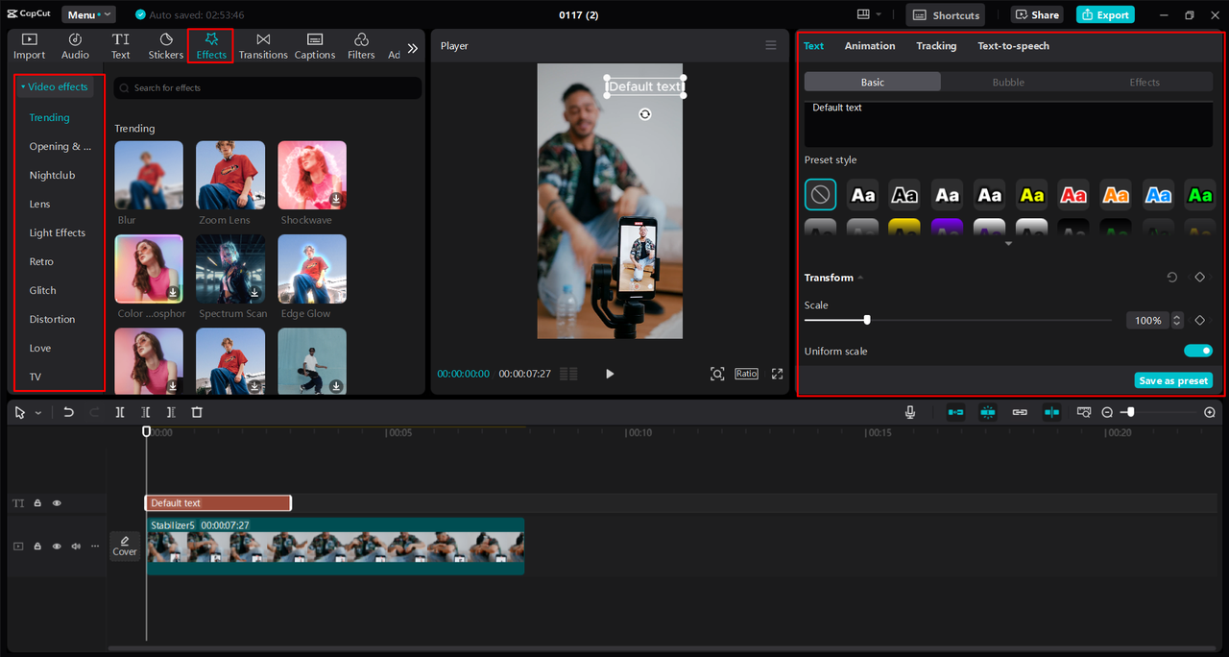Toggle the main track magnet
Screen dimensions: 1229x657
pos(956,412)
